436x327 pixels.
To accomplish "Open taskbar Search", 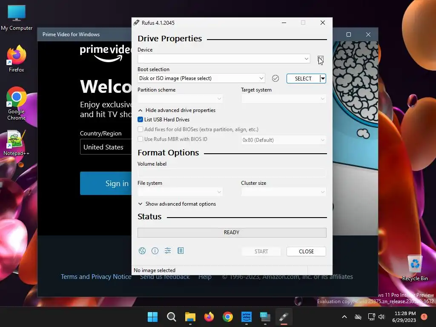I will click(171, 317).
